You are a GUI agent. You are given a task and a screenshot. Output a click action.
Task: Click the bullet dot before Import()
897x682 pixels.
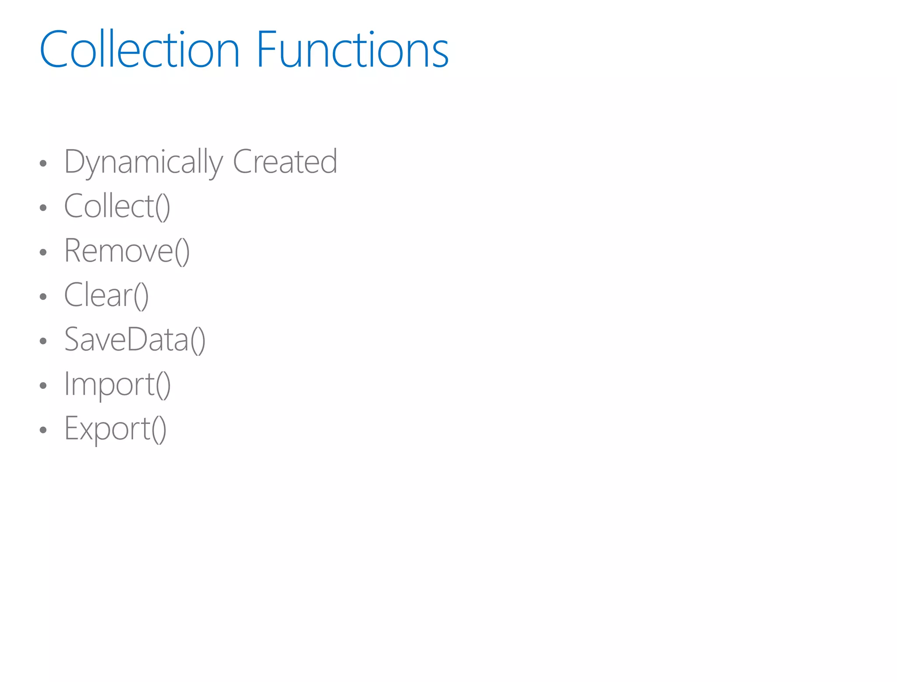click(43, 386)
